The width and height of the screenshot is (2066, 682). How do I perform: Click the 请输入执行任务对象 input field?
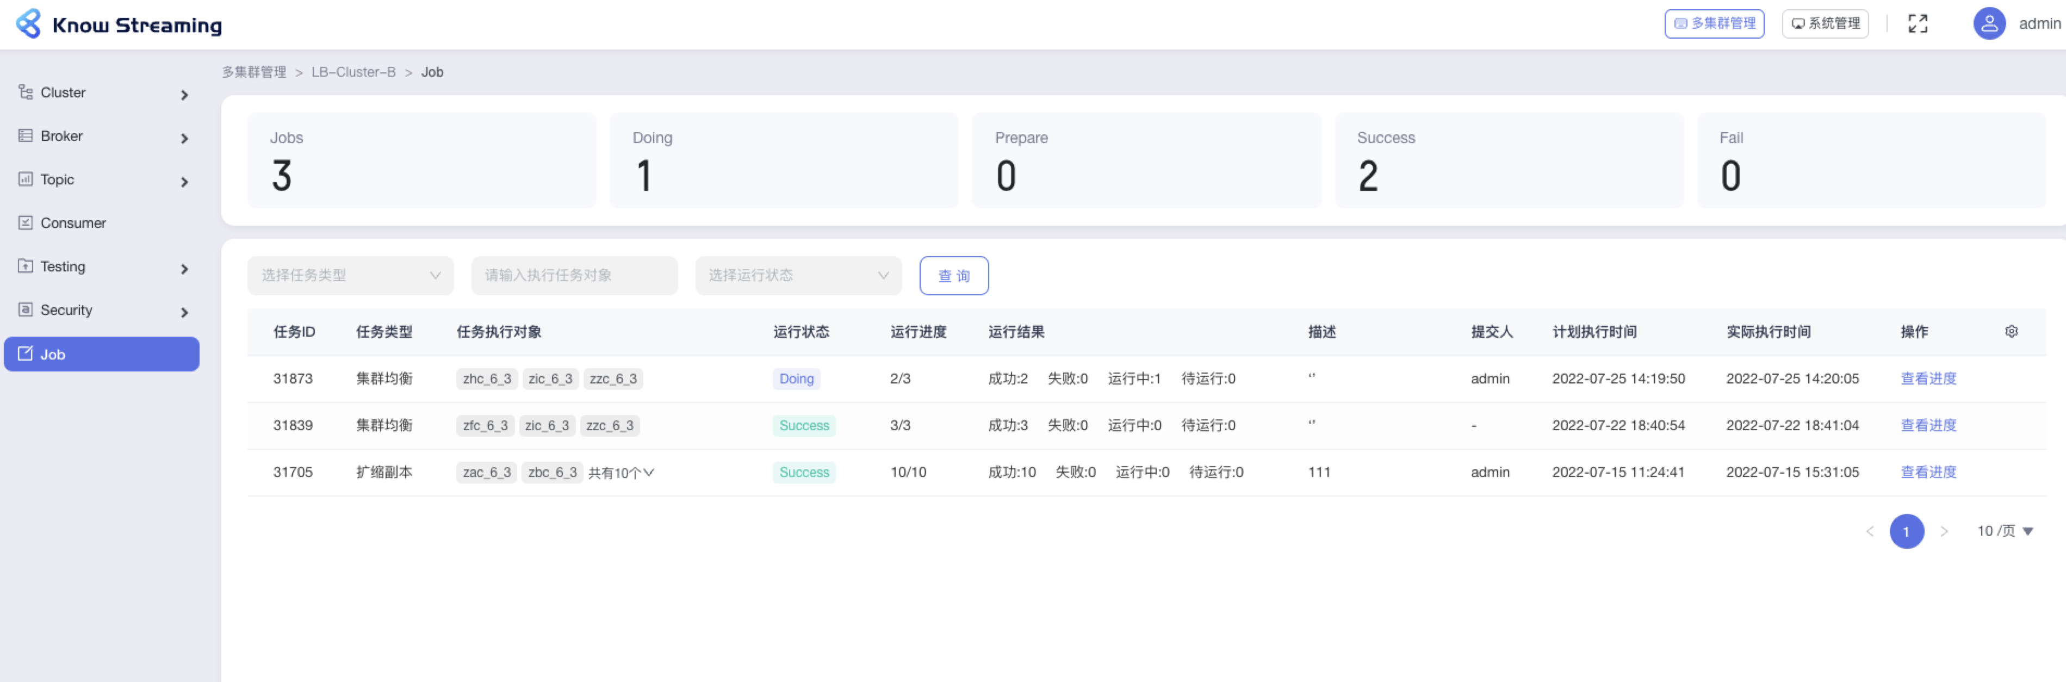(574, 275)
